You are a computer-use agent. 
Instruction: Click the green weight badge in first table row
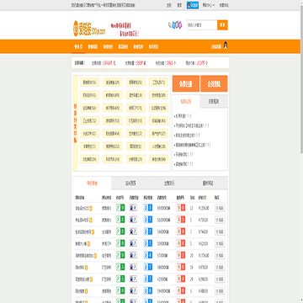coord(120,208)
